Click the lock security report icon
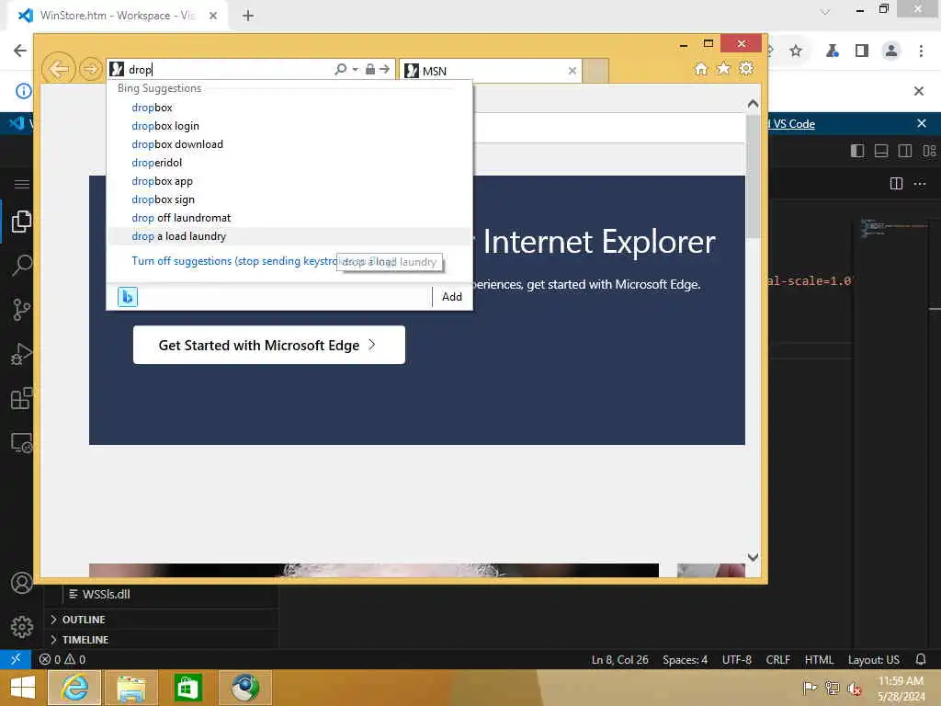This screenshot has width=941, height=706. 370,69
